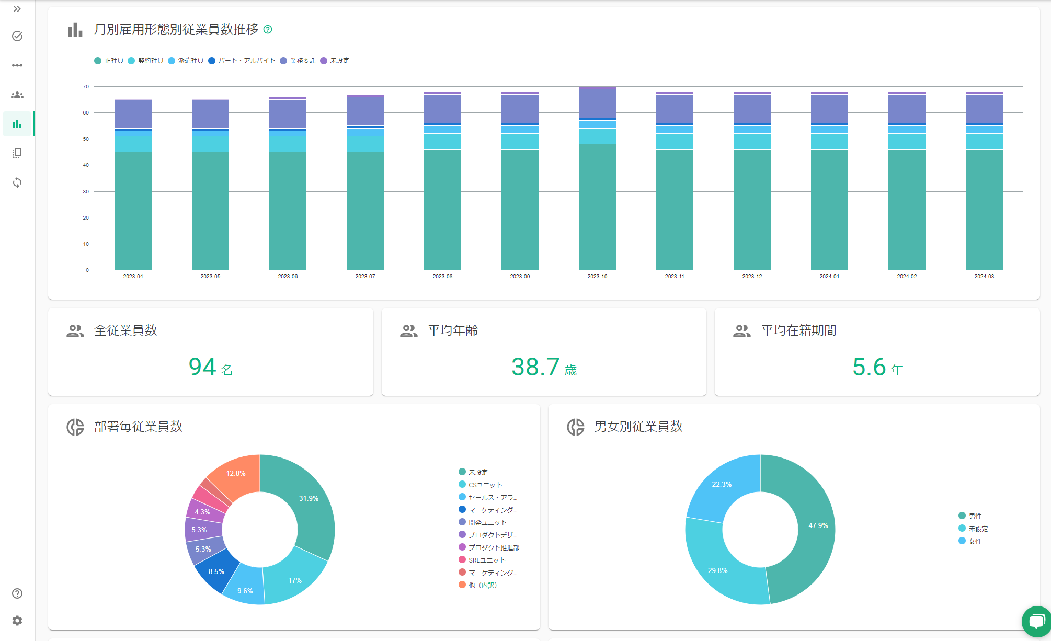Open the three-dot workflow icon in the sidebar
Image resolution: width=1051 pixels, height=641 pixels.
(x=17, y=65)
